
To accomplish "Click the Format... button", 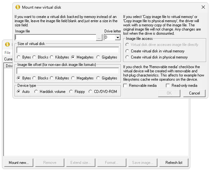I will coord(112,163).
